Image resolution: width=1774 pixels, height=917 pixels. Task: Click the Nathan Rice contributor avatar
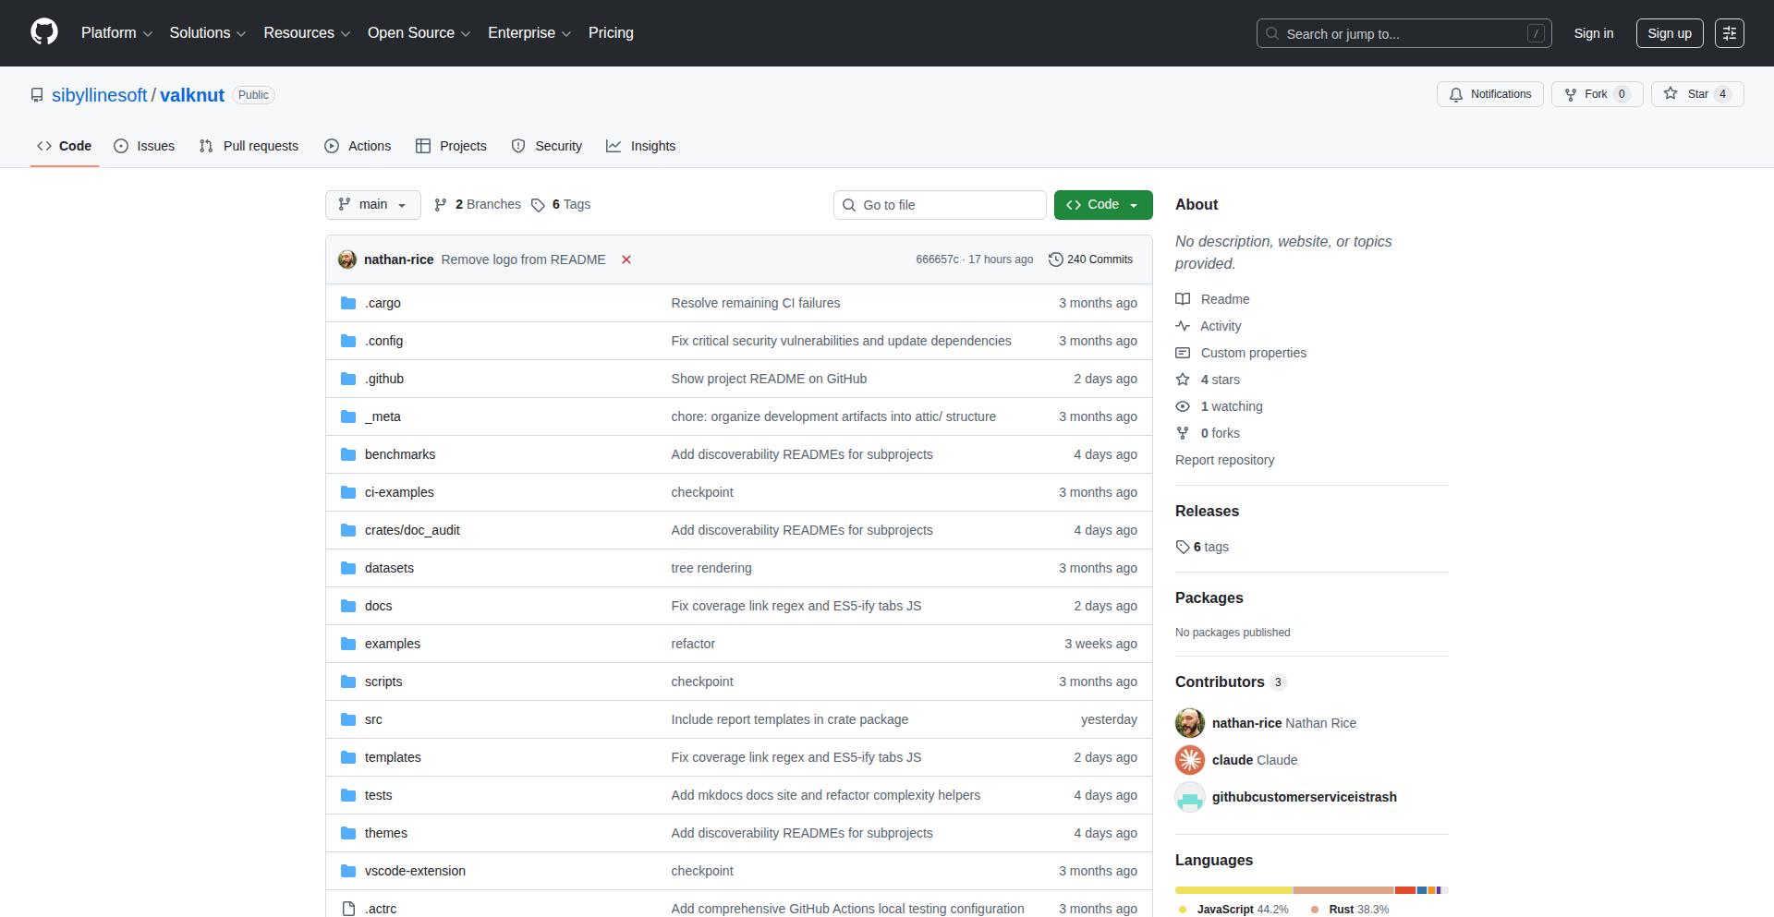click(x=1190, y=723)
